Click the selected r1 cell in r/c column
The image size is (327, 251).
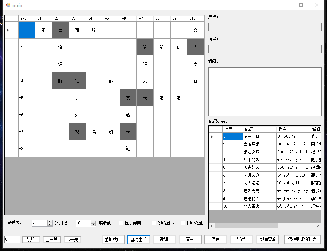pos(27,30)
